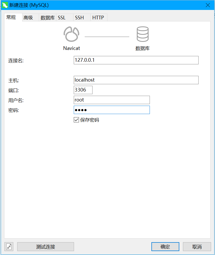The width and height of the screenshot is (215, 255).
Task: Click the 端口 field showing 3306
Action: click(83, 90)
